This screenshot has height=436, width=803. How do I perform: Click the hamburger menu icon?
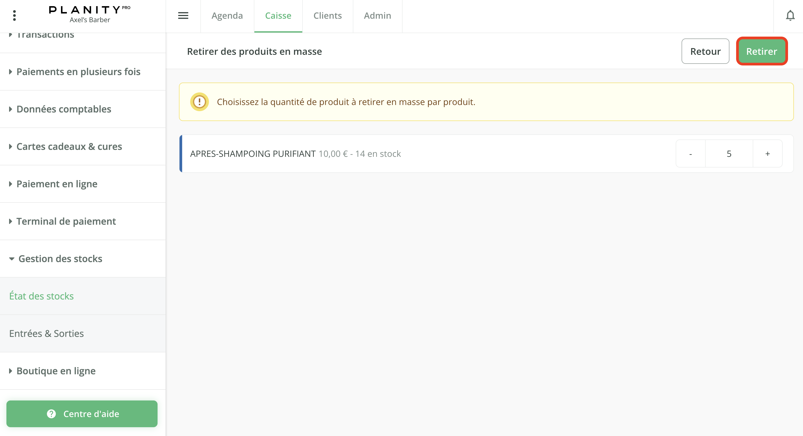tap(183, 15)
